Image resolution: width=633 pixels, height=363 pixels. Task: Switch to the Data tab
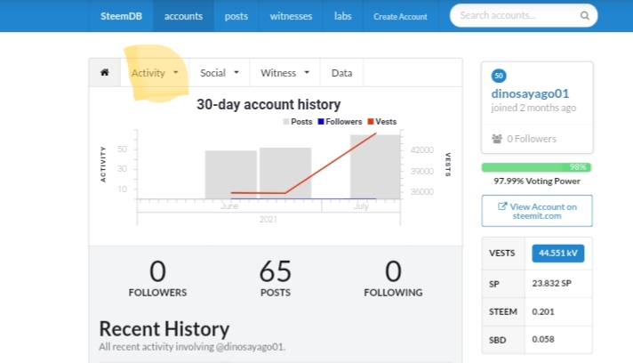341,73
